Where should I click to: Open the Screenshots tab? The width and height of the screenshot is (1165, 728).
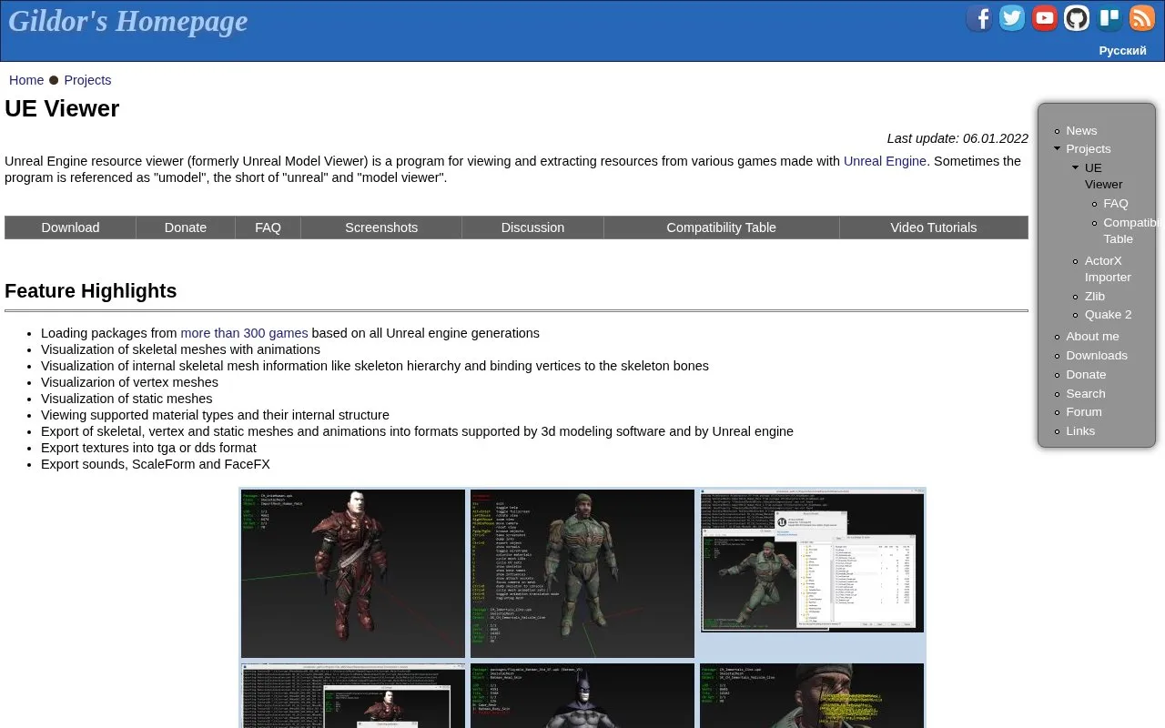(x=381, y=227)
